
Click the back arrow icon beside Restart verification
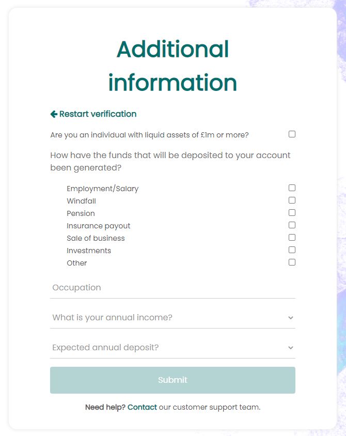[54, 114]
